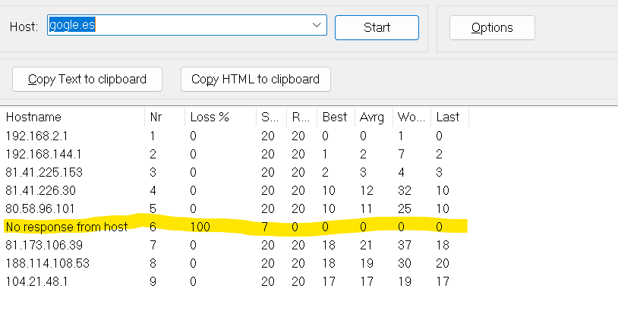Select the 81.41.226.30 hop row
Image resolution: width=618 pixels, height=326 pixels.
(41, 190)
